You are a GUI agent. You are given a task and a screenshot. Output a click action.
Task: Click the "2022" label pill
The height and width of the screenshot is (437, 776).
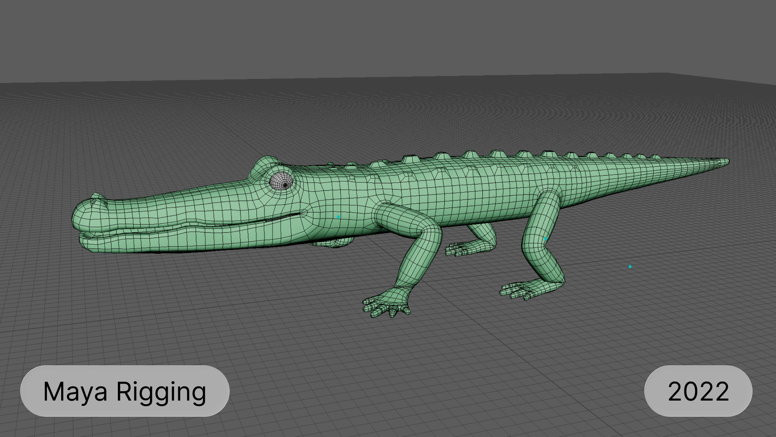[x=698, y=391]
